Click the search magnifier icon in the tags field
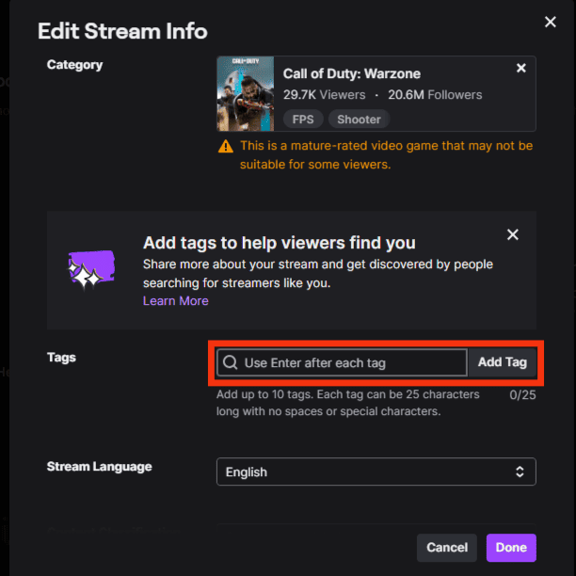Viewport: 576px width, 576px height. [x=231, y=362]
